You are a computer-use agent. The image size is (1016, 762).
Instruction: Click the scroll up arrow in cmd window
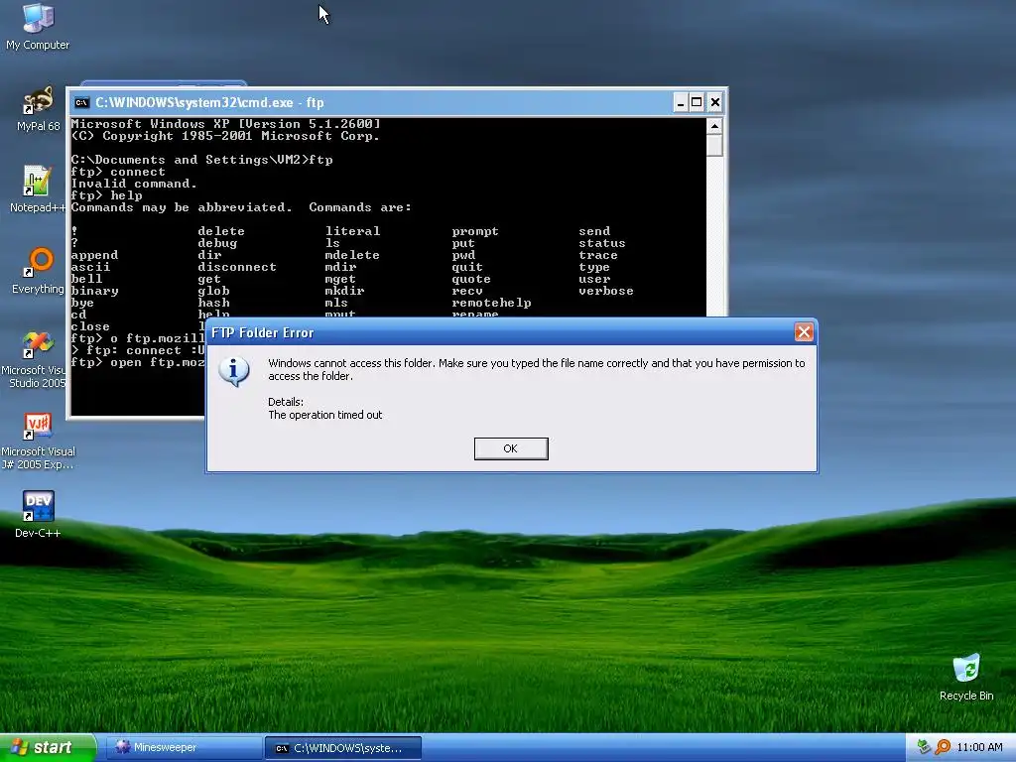point(714,126)
